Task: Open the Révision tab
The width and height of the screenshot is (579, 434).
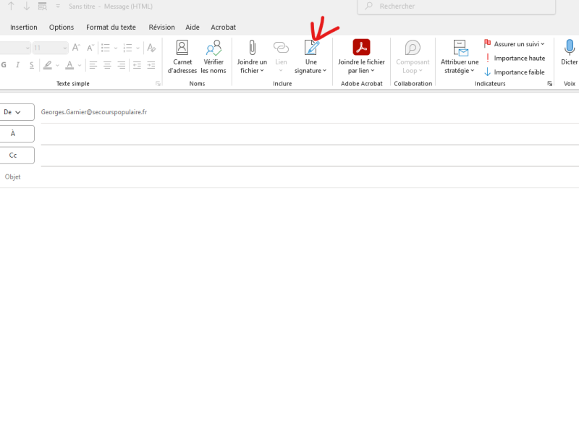Action: [161, 27]
